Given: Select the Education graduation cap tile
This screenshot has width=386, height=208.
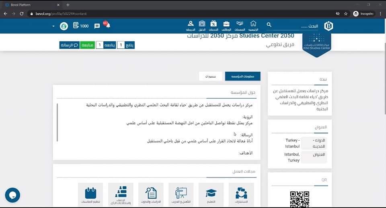Looking at the screenshot, I should pos(211,194).
